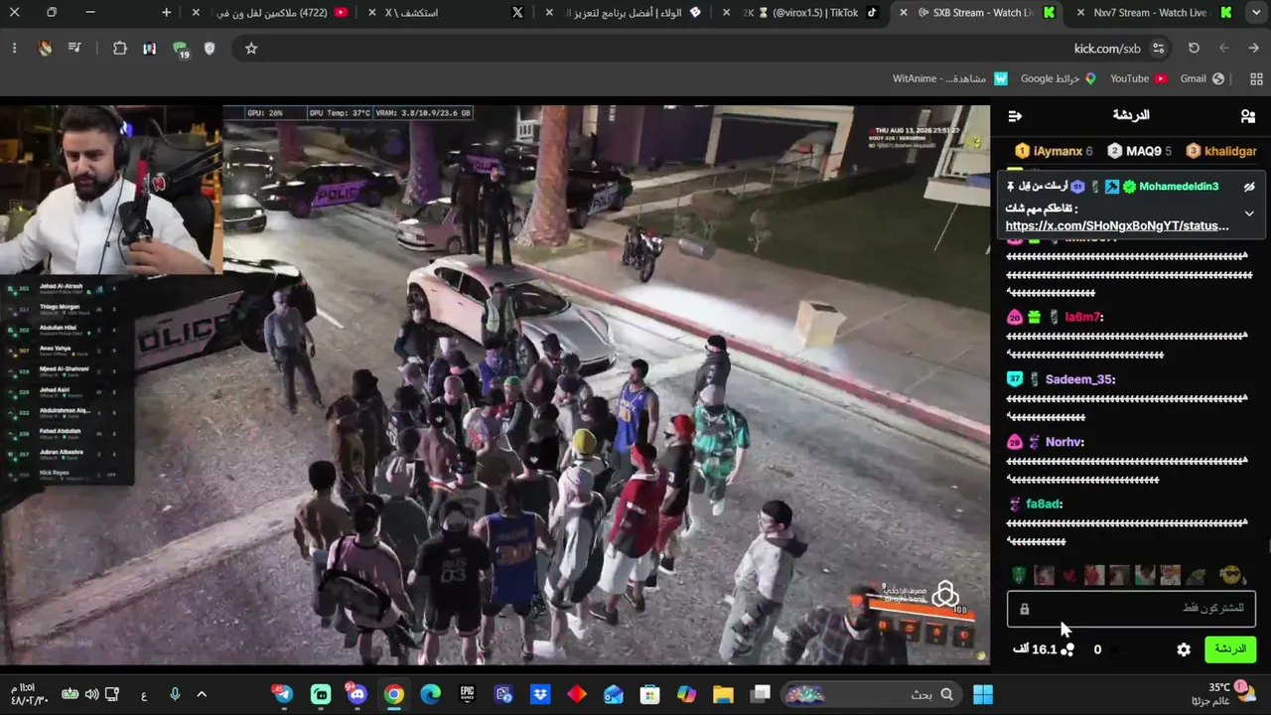Screen dimensions: 1271x715
Task: Open the Gmail bookmark
Action: [x=1201, y=78]
